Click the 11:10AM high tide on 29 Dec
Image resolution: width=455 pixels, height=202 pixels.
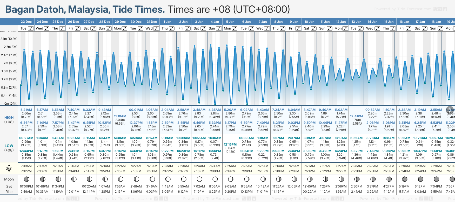pos(120,116)
